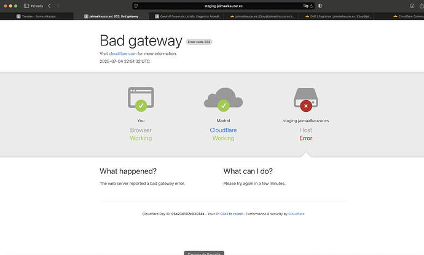Select the 502: Bad gateway tab
424x255 pixels.
[x=111, y=16]
